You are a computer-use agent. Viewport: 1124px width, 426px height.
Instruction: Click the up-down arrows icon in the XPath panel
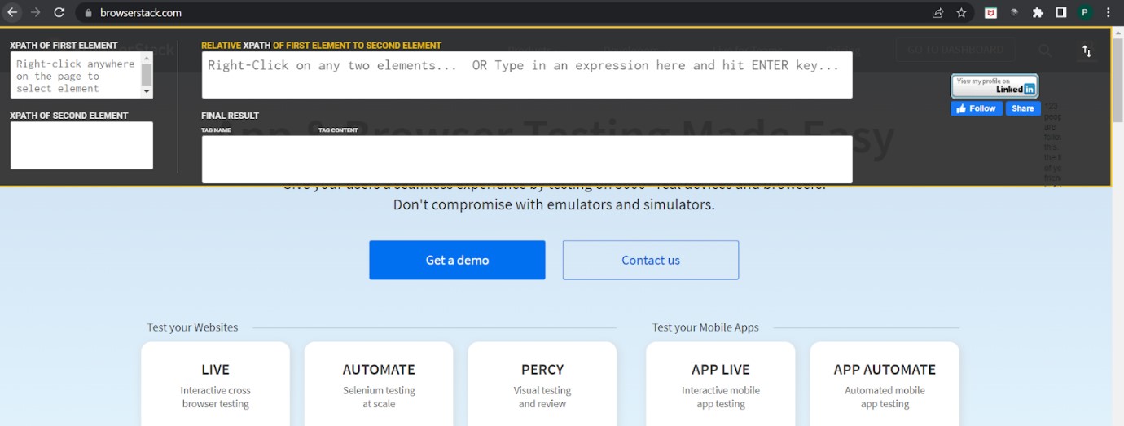(x=1087, y=51)
